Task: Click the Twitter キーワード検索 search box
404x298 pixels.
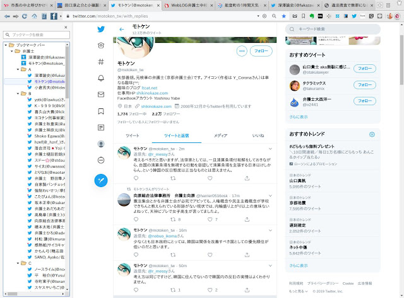Action: (333, 29)
